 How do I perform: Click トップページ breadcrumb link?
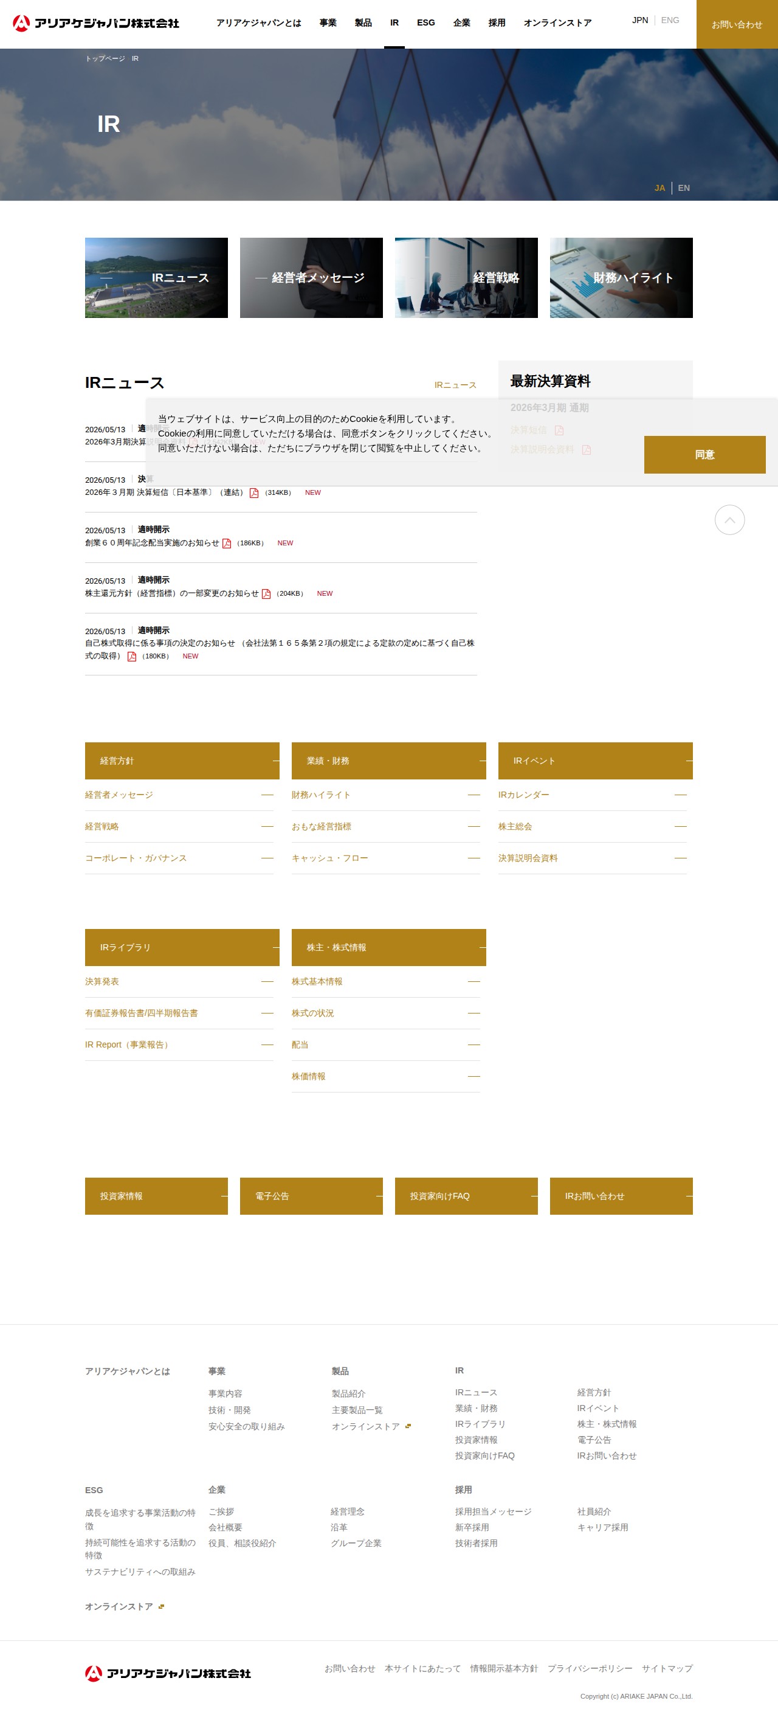tap(105, 59)
